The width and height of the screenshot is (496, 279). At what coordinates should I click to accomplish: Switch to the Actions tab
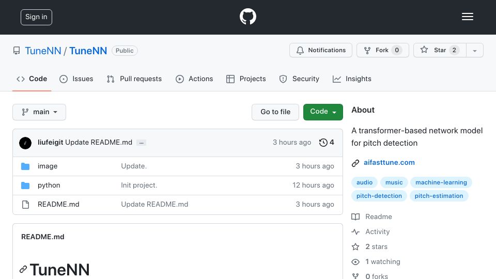pyautogui.click(x=194, y=79)
